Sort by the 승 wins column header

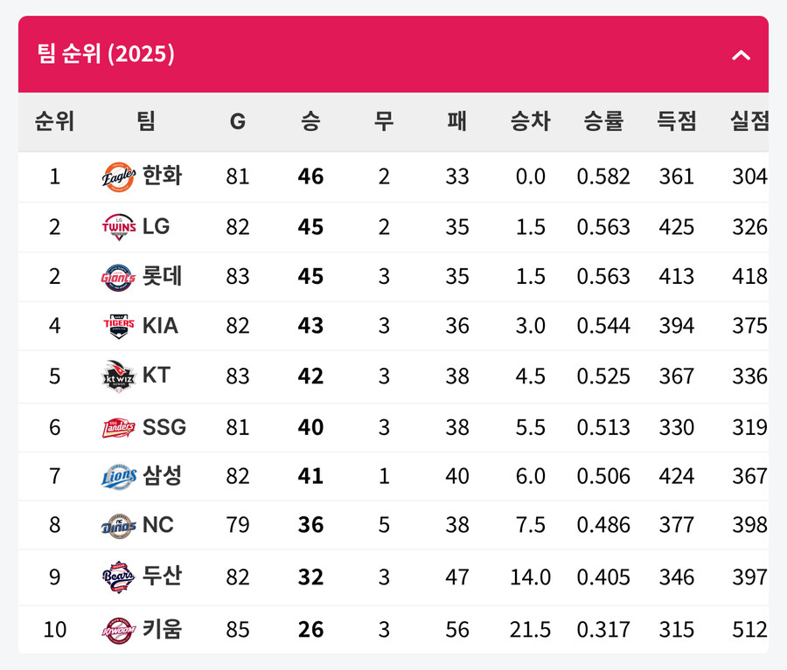click(x=310, y=121)
